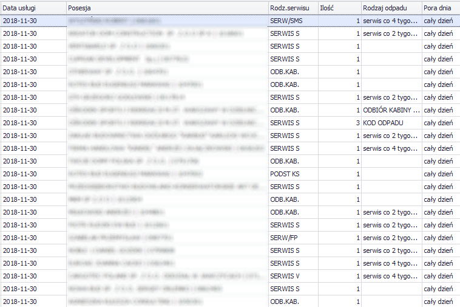Click the waste type cell in the SERWIS V row
This screenshot has width=460, height=307.
pyautogui.click(x=391, y=276)
